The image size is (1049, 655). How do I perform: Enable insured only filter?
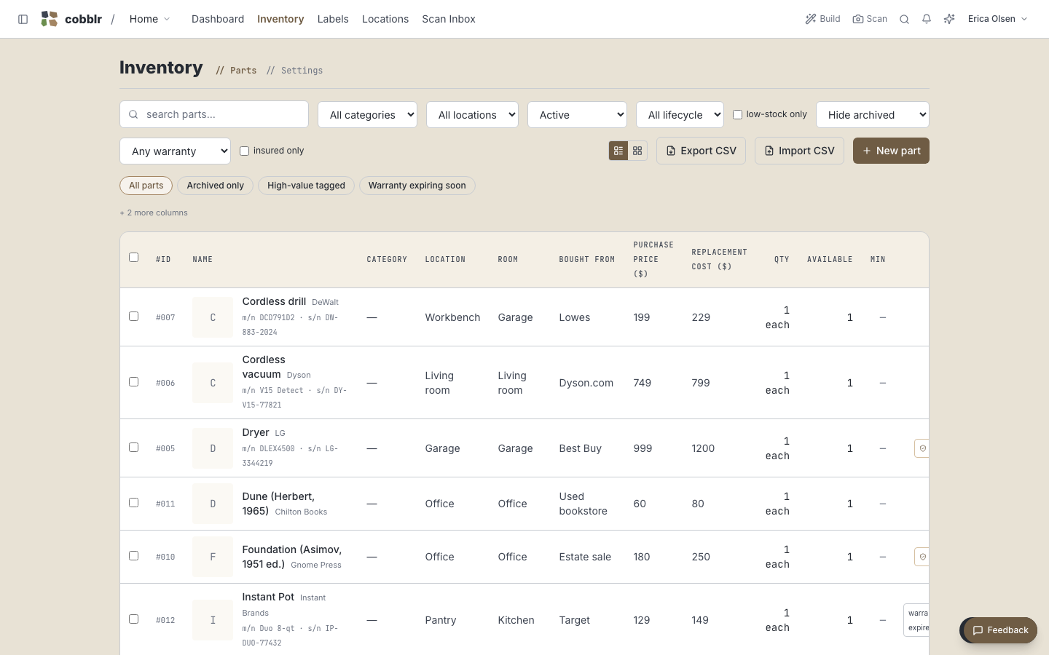point(244,151)
